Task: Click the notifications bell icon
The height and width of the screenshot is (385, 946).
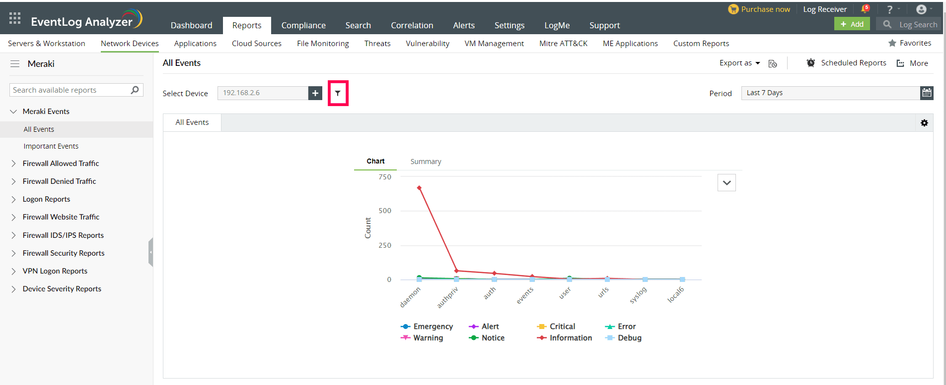Action: point(865,9)
